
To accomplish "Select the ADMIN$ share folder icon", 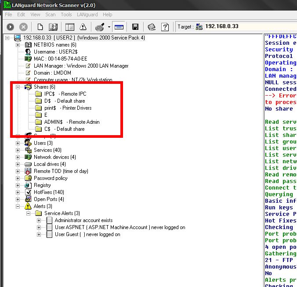I will coord(39,122).
